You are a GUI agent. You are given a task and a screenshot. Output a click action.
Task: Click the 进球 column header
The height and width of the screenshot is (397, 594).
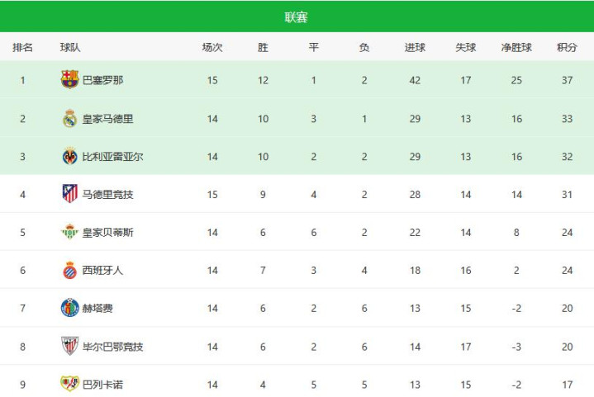[x=415, y=47]
